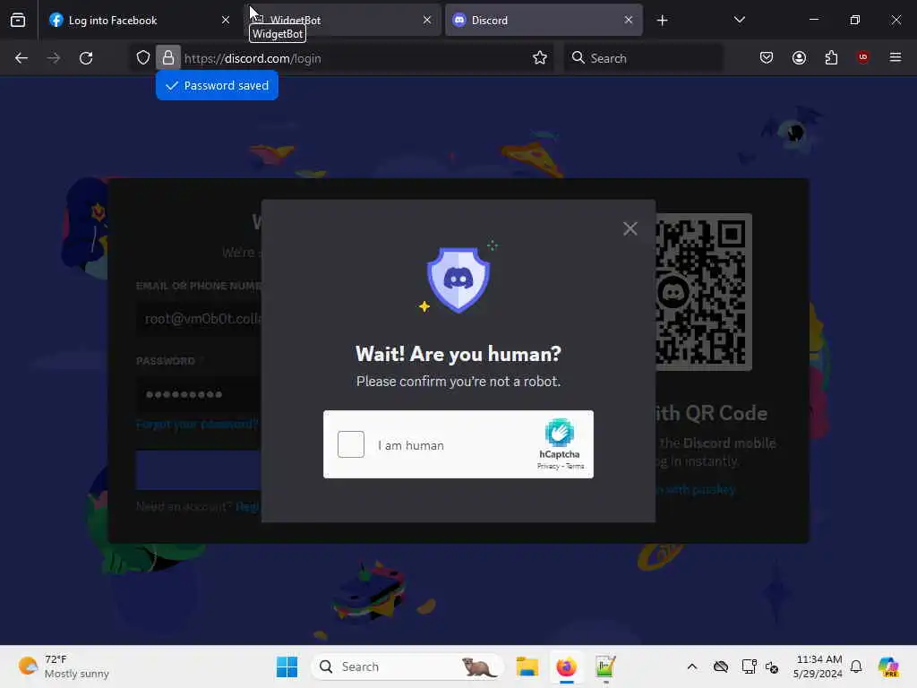
Task: Close the Log into Facebook tab
Action: pos(226,20)
